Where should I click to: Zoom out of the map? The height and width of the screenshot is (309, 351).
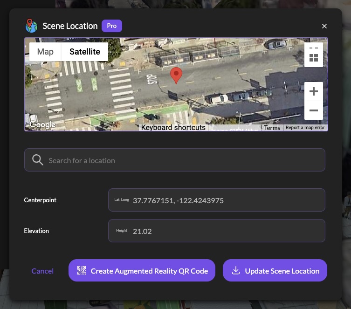(x=313, y=110)
